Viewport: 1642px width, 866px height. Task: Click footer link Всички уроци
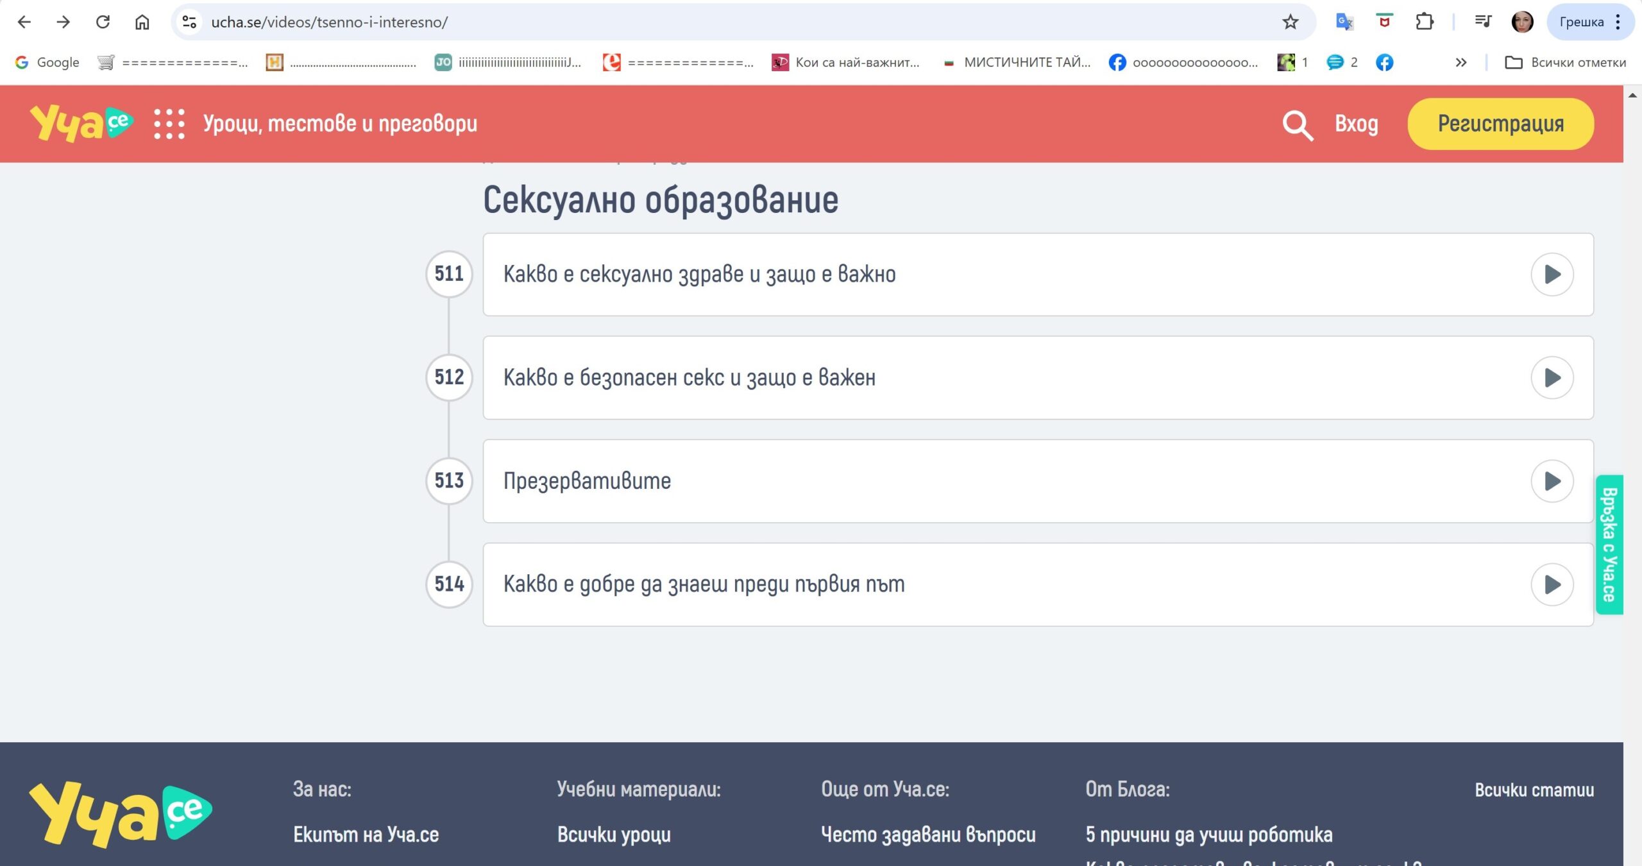614,834
